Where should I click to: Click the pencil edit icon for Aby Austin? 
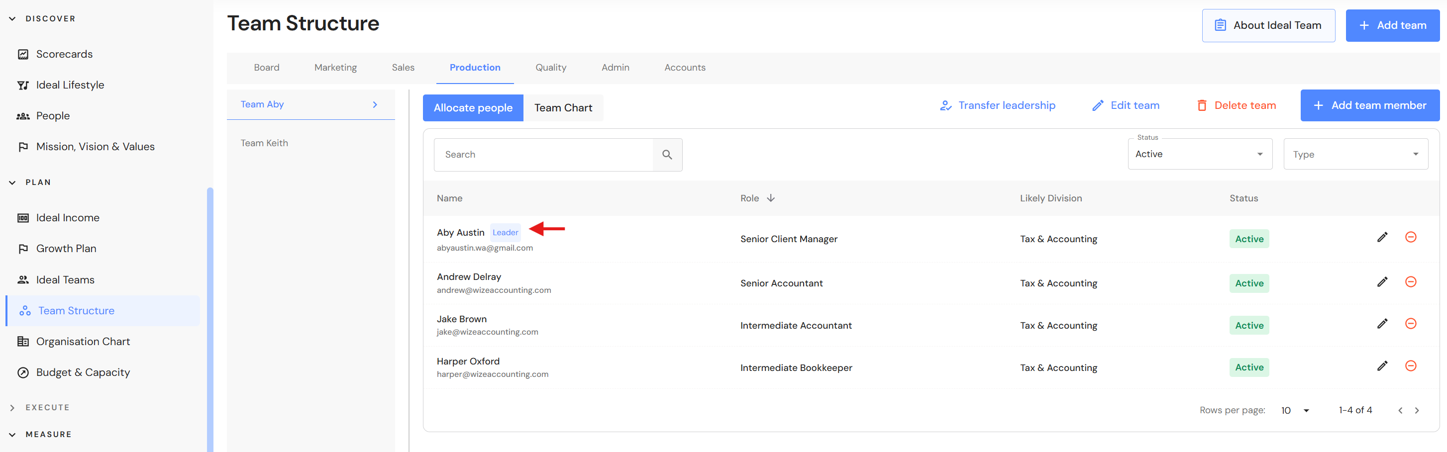tap(1382, 238)
